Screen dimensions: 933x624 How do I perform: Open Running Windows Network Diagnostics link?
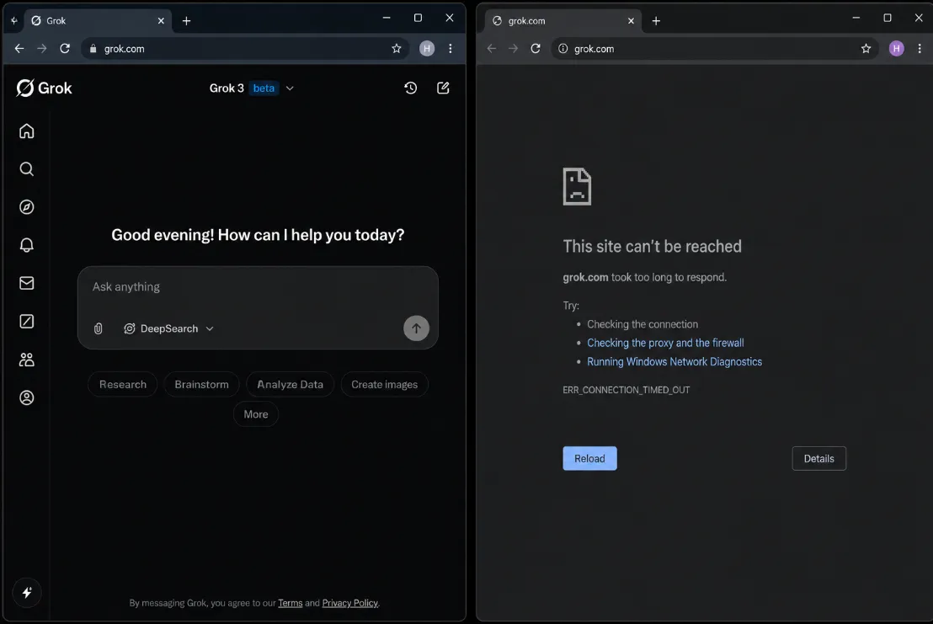(x=674, y=361)
